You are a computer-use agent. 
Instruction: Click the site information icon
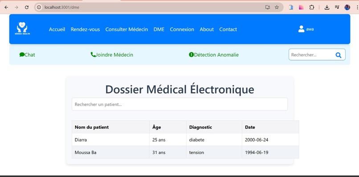(39, 7)
